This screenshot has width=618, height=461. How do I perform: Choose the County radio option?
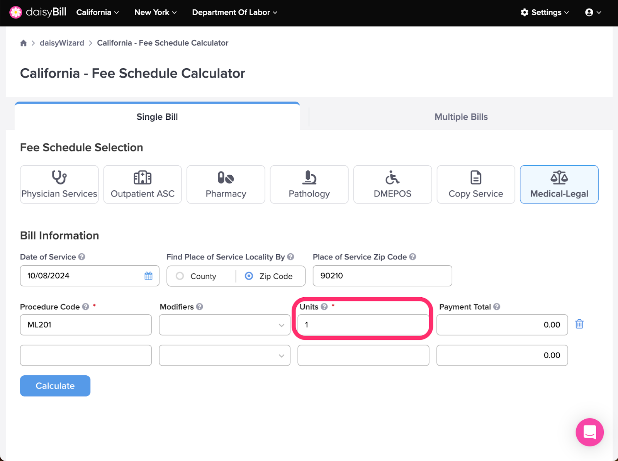point(180,276)
